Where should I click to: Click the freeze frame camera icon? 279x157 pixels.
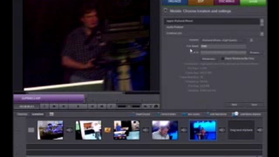pos(156,106)
